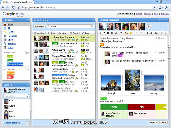This screenshot has width=171, height=128.
Task: Add a new saved search with plus button
Action: 27,52
